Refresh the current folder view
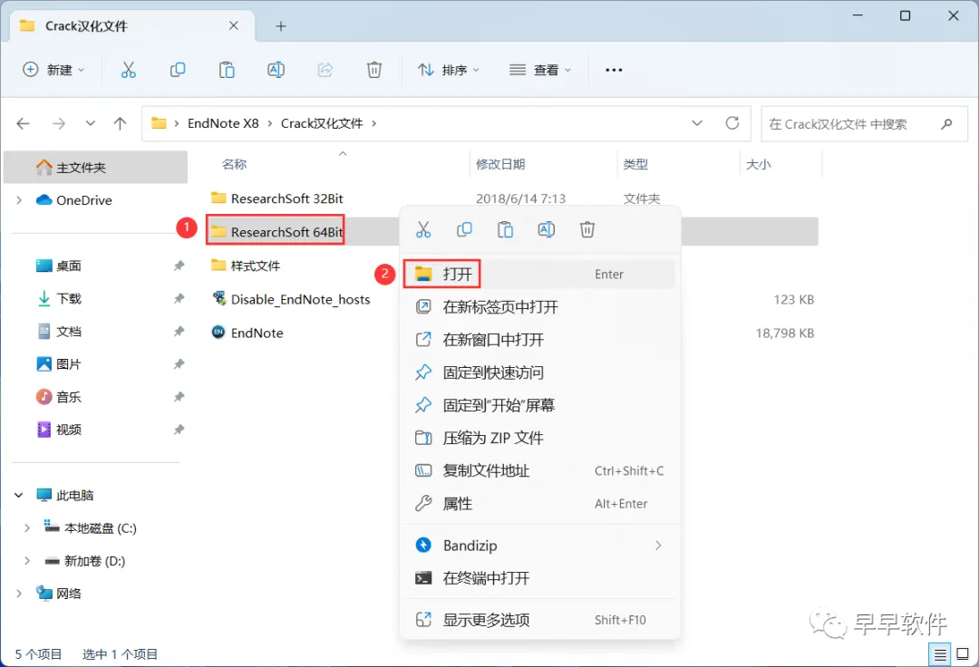The image size is (979, 667). tap(732, 123)
